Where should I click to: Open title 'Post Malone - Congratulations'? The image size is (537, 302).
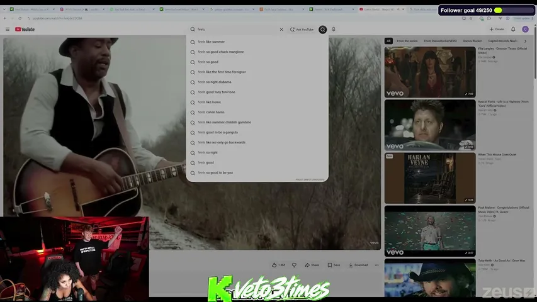[x=504, y=210]
